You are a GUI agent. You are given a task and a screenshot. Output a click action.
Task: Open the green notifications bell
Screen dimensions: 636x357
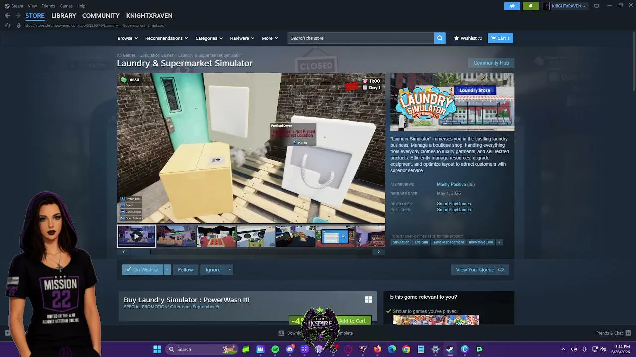tap(530, 6)
